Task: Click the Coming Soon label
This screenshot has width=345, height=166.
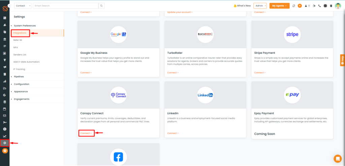Action: click(265, 134)
